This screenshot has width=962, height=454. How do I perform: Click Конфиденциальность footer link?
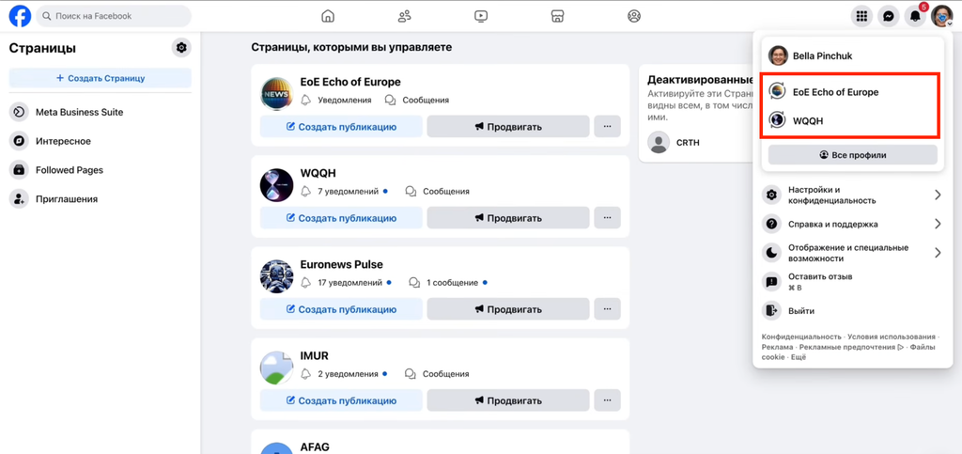[801, 337]
